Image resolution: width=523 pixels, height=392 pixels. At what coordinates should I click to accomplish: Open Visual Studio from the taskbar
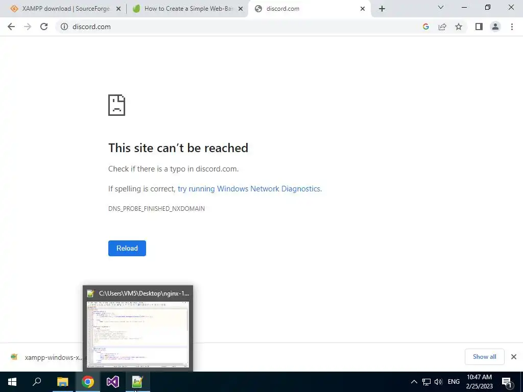click(x=113, y=382)
